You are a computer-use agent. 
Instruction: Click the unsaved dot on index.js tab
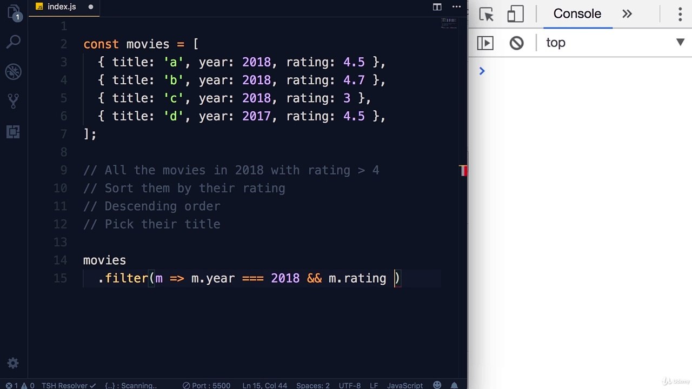pos(90,7)
